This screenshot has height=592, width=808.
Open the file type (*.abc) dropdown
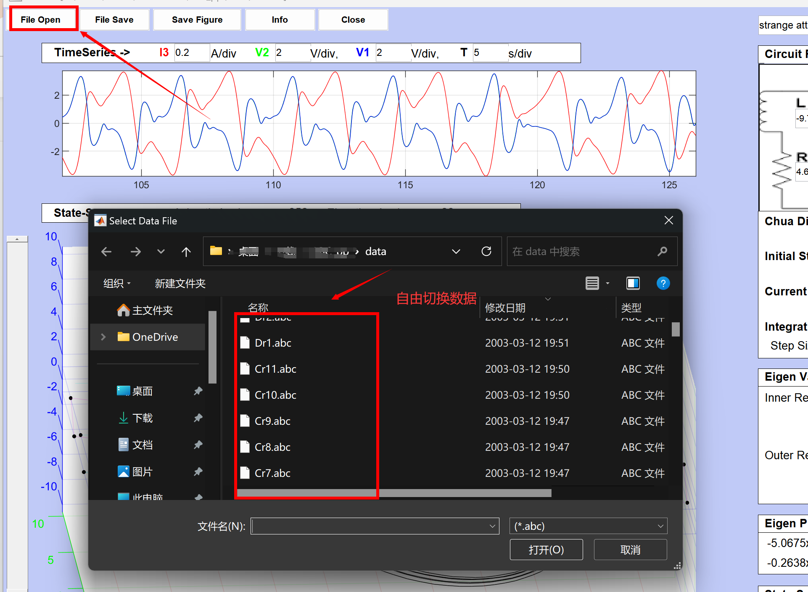588,526
